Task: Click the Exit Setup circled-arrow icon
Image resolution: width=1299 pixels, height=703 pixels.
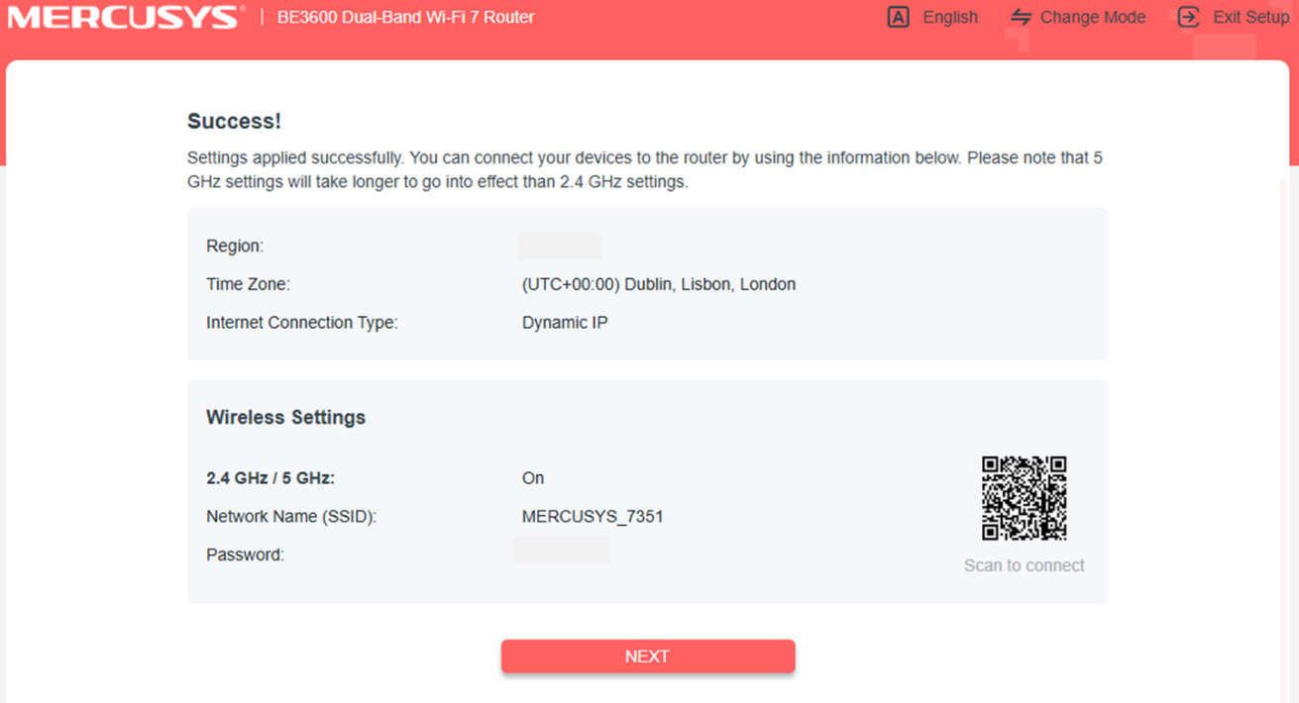Action: [x=1187, y=17]
